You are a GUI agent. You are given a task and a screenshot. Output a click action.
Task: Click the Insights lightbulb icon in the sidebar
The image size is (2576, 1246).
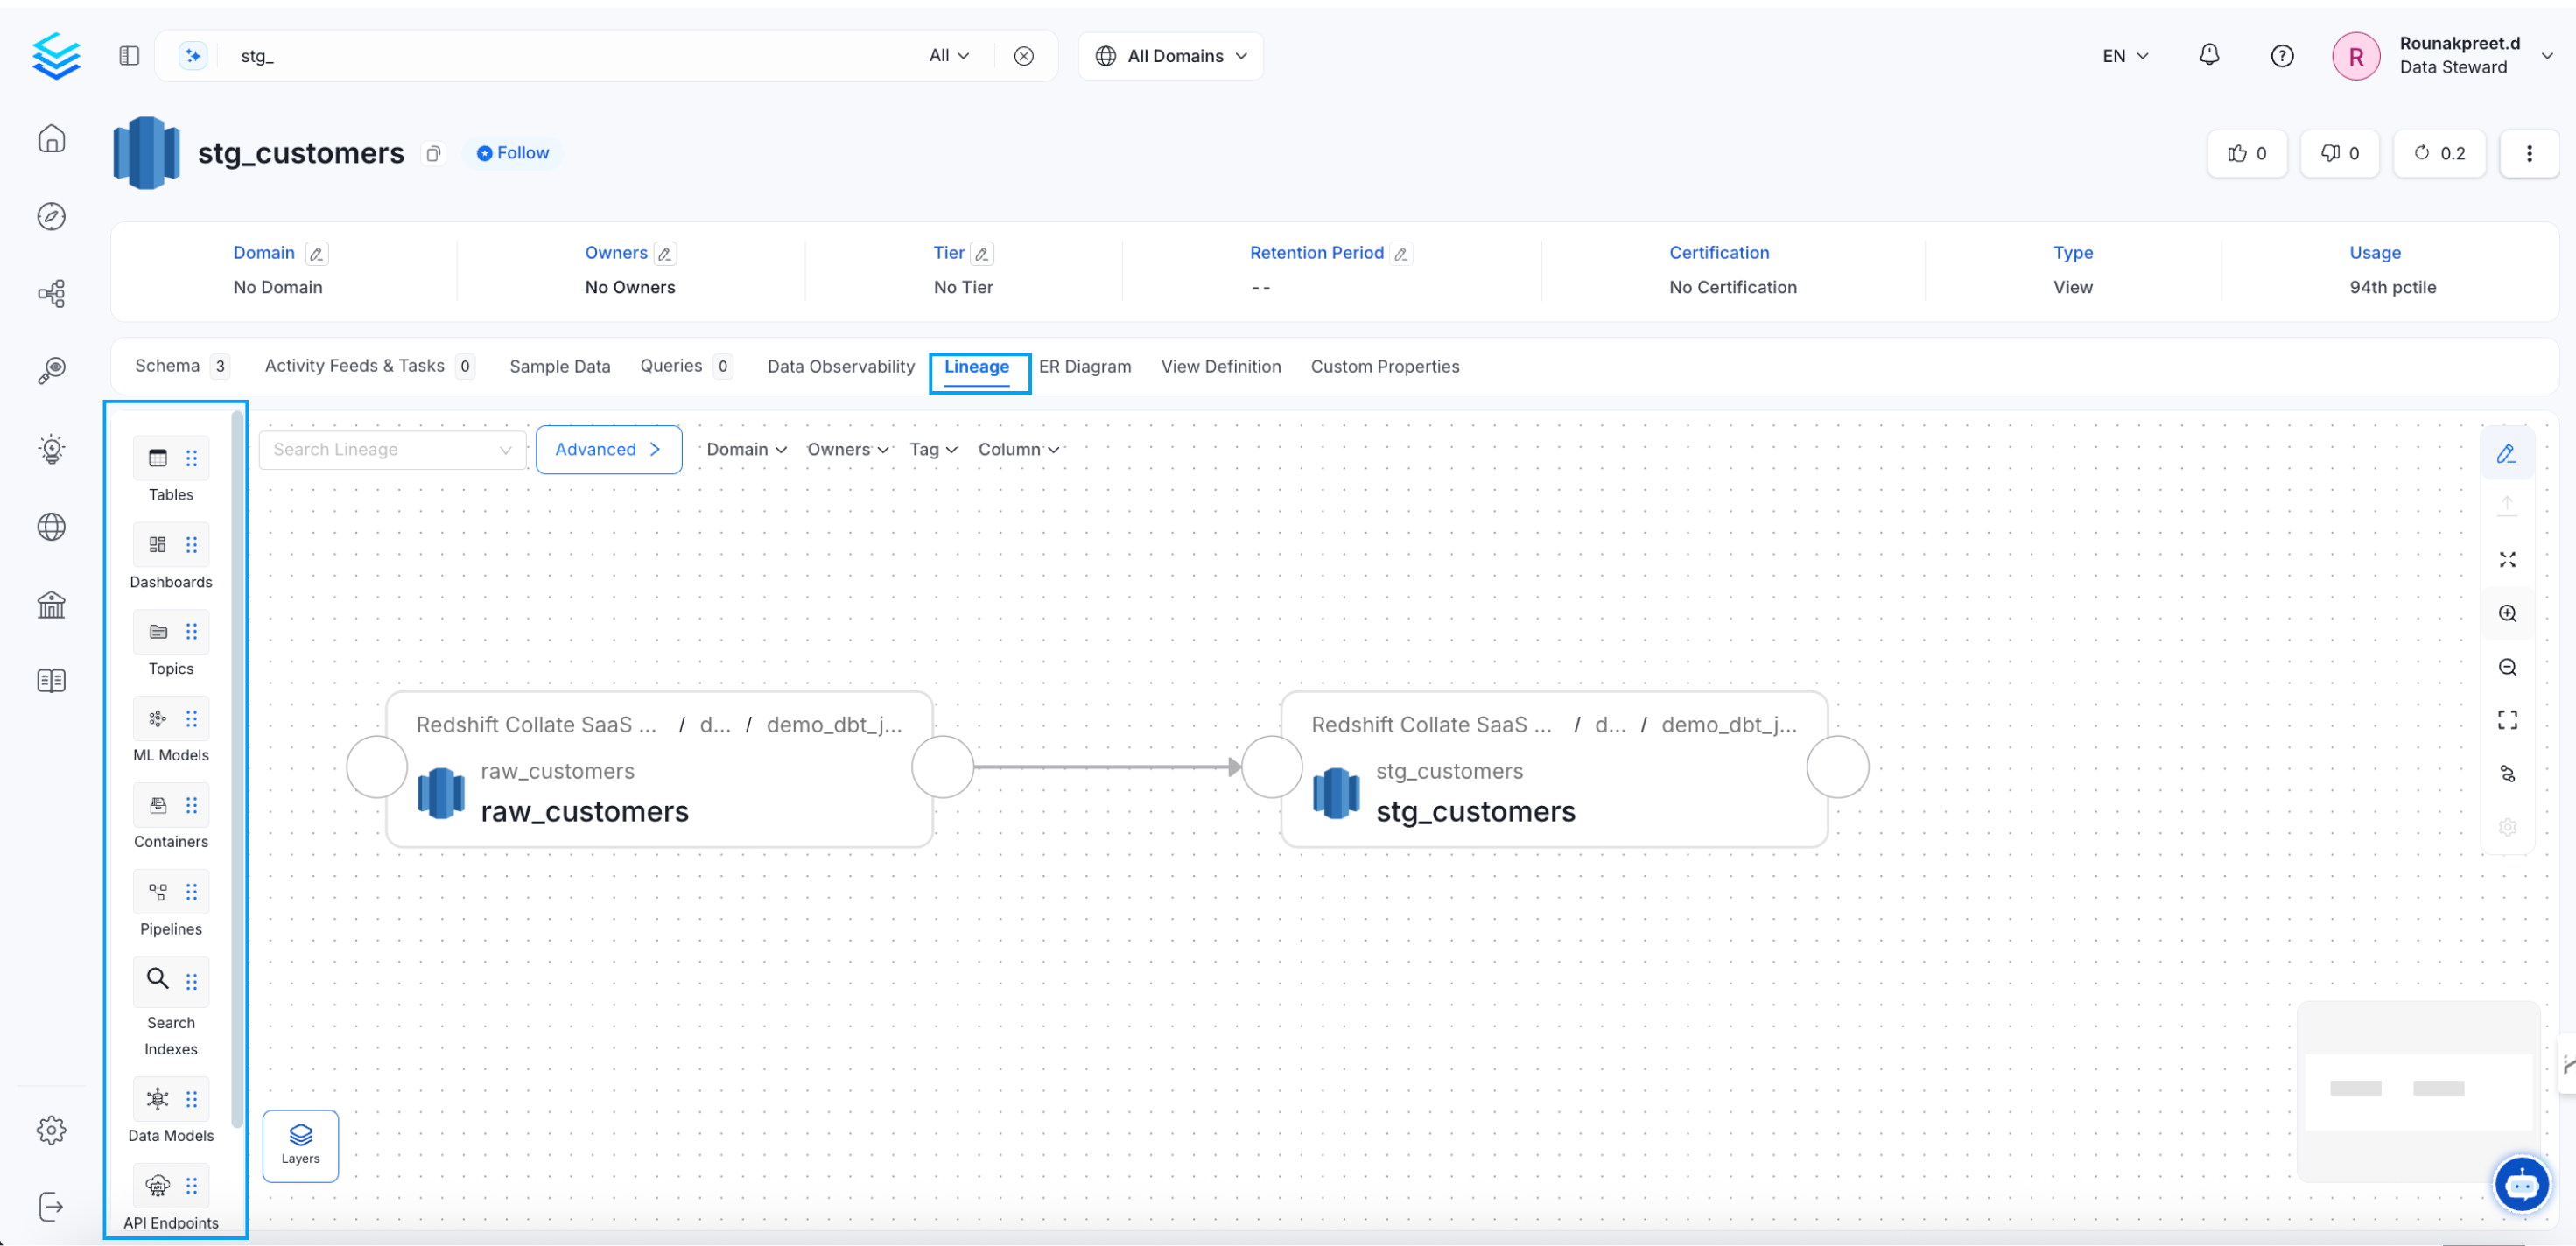[51, 448]
